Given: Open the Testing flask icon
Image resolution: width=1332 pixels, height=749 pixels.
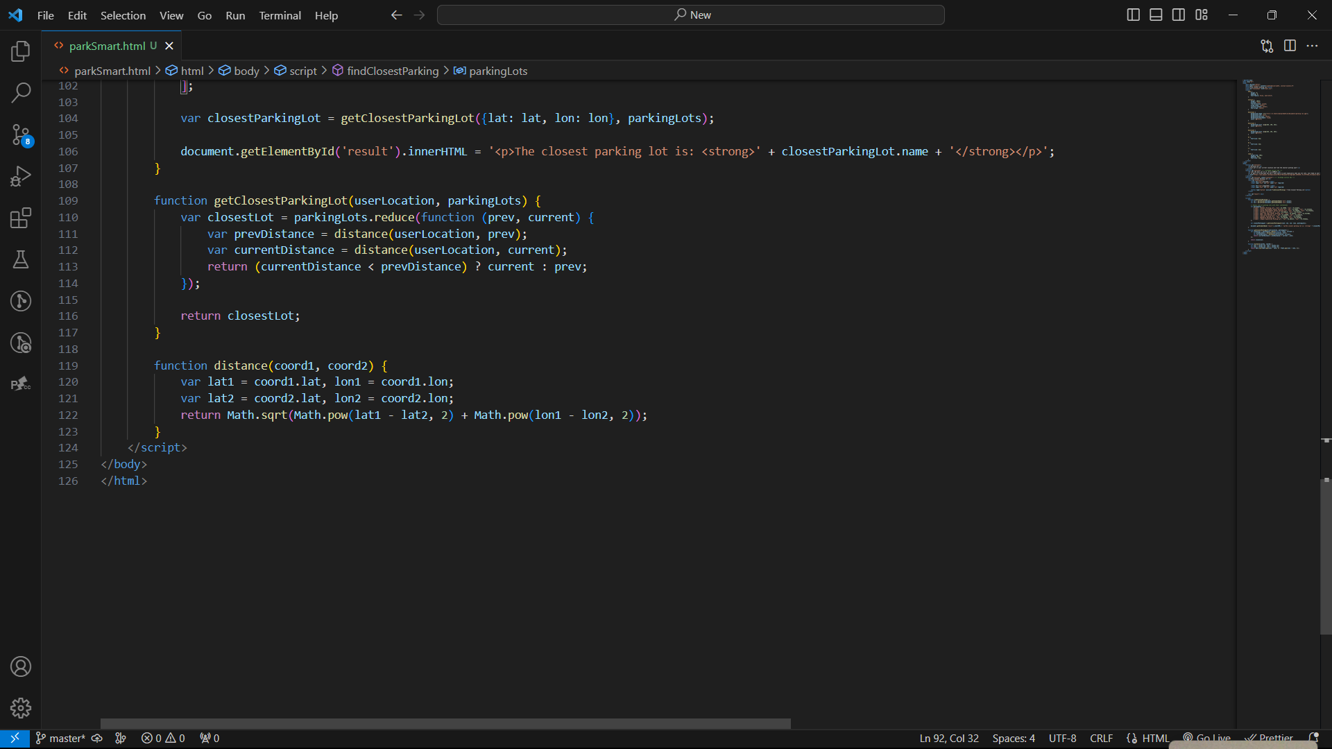Looking at the screenshot, I should click(x=21, y=259).
